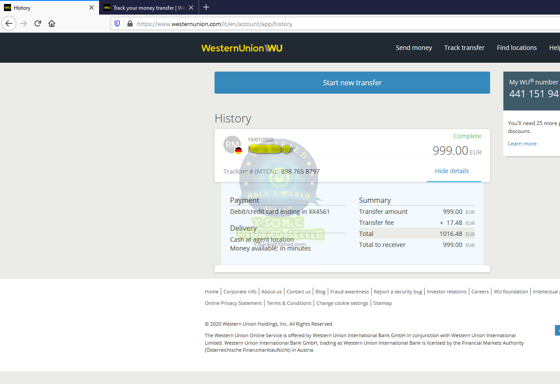Open the Online Privacy Statement link
Viewport: 560px width, 384px height.
coord(233,303)
